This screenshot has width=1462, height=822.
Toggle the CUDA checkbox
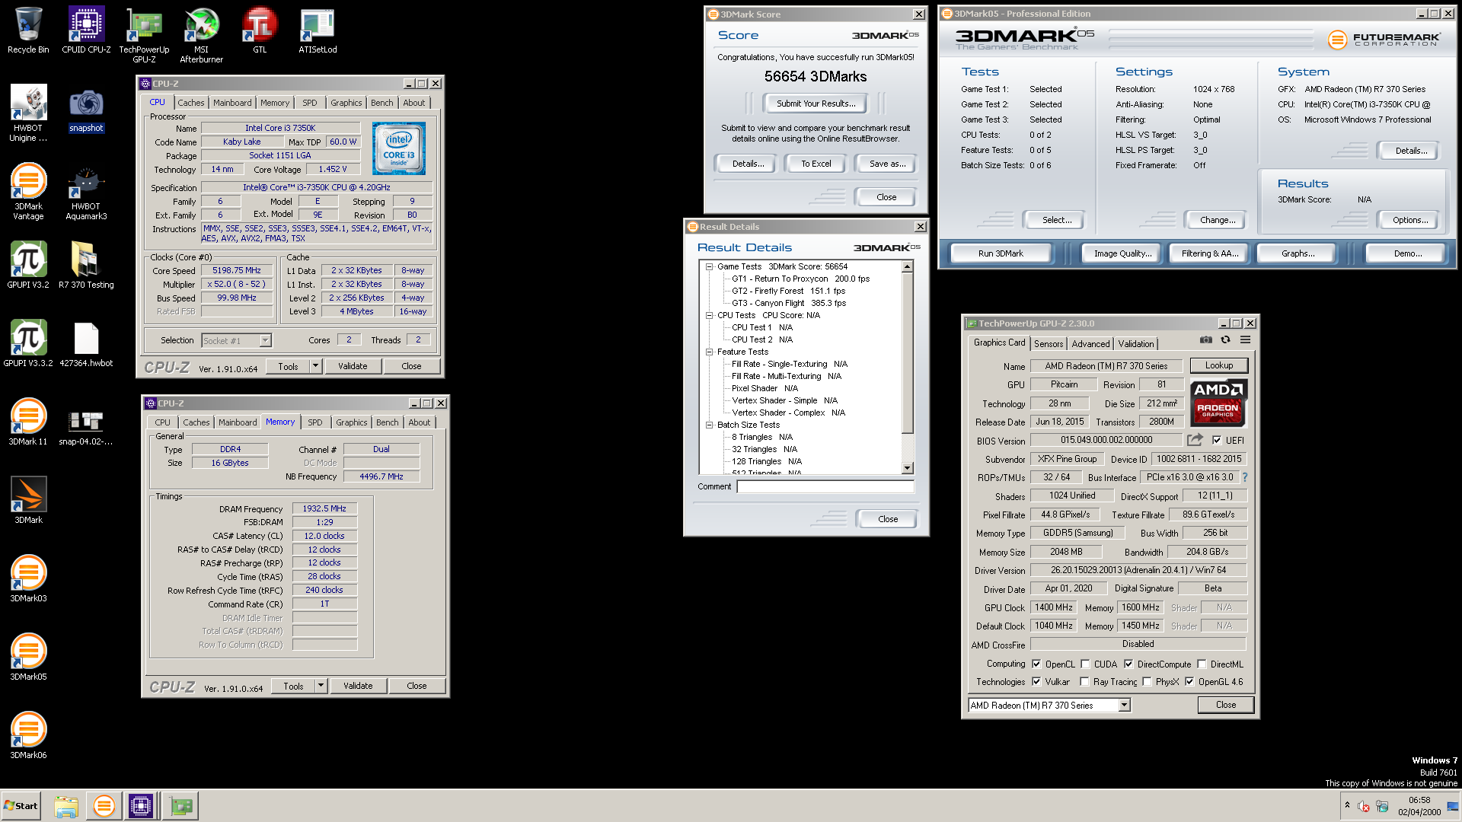1085,664
